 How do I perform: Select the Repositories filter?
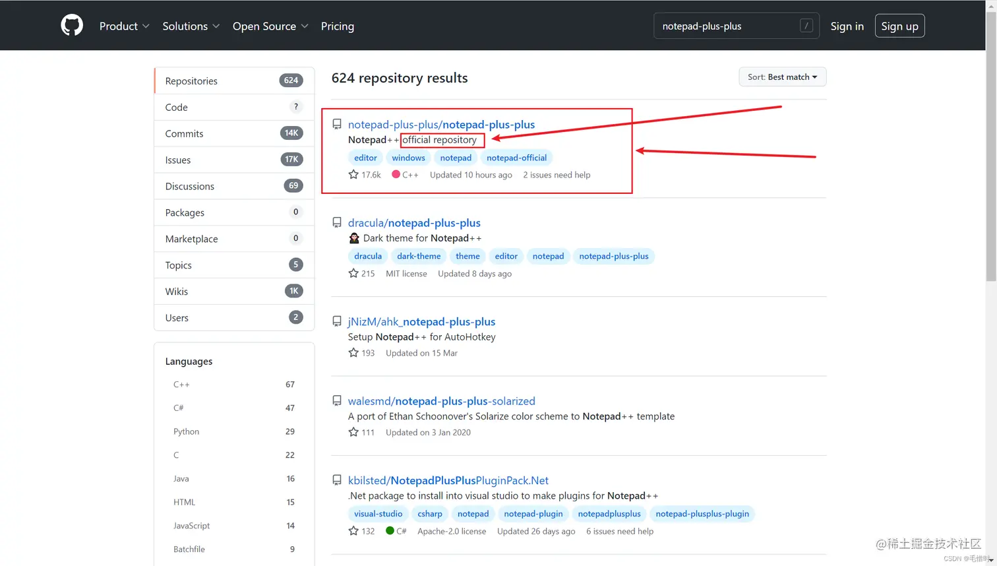pos(234,80)
